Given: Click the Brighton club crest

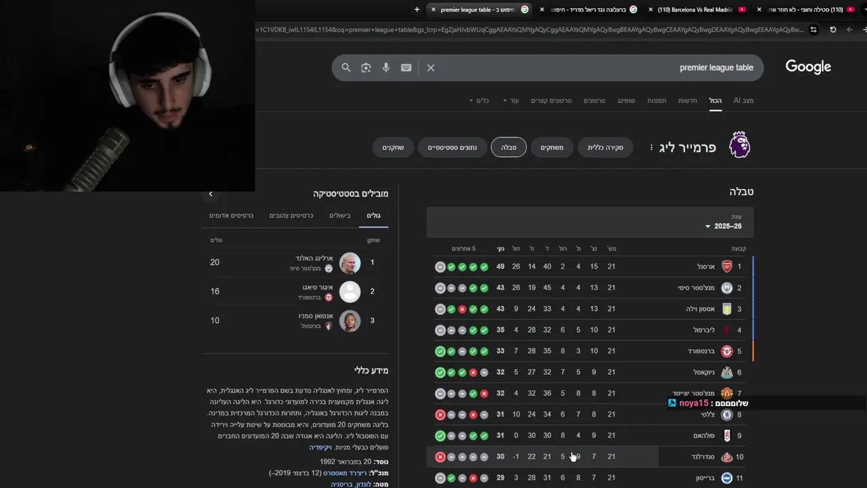Looking at the screenshot, I should click(727, 478).
